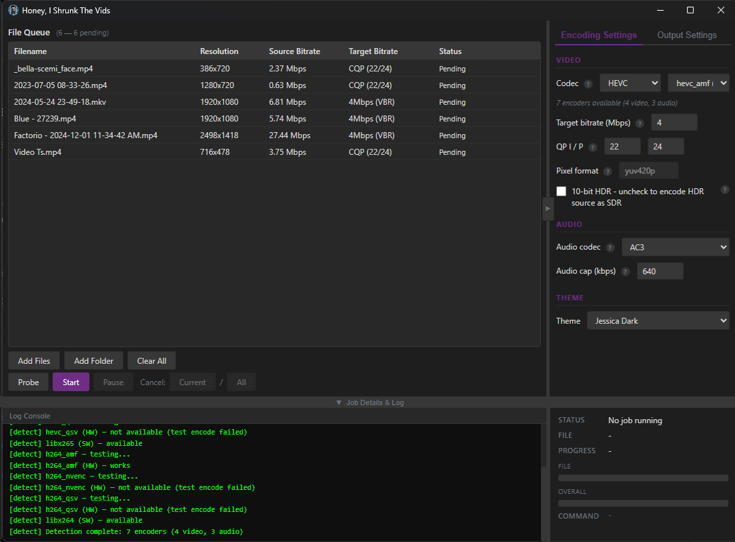Open the hevc_amf encoder dropdown
The width and height of the screenshot is (735, 542).
tap(698, 83)
